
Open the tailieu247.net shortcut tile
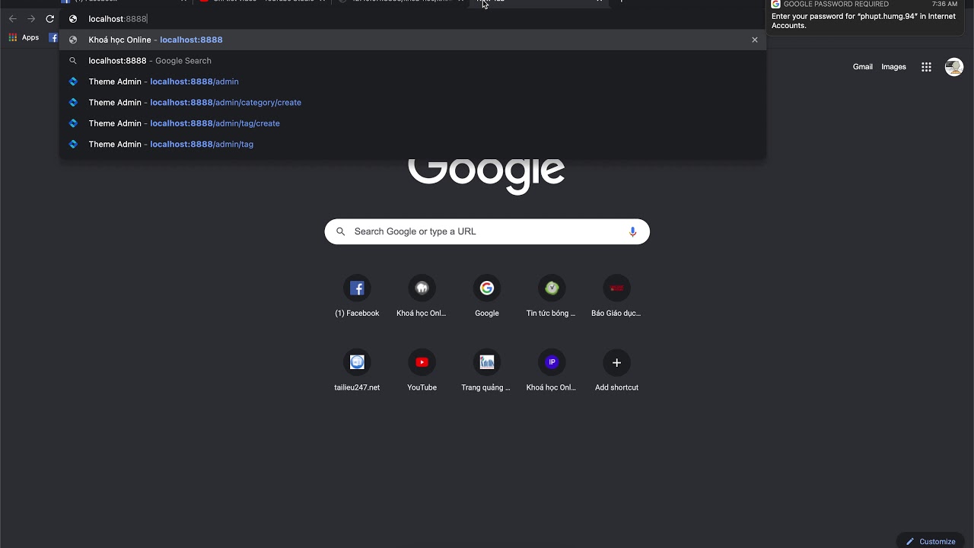point(357,371)
